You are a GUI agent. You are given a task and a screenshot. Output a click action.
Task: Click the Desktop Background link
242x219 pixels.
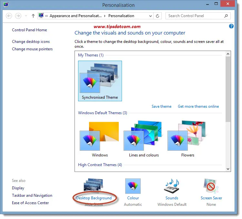click(x=94, y=198)
